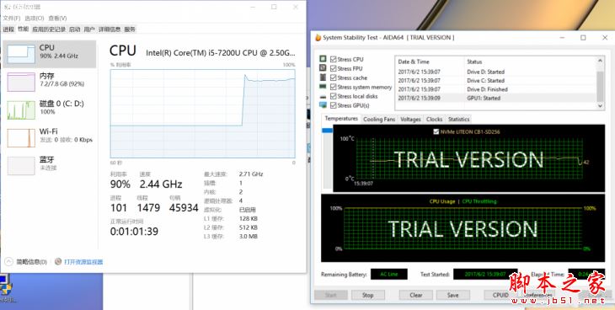Image resolution: width=615 pixels, height=310 pixels.
Task: Click the AIDA64 flame icon in title bar
Action: point(318,38)
